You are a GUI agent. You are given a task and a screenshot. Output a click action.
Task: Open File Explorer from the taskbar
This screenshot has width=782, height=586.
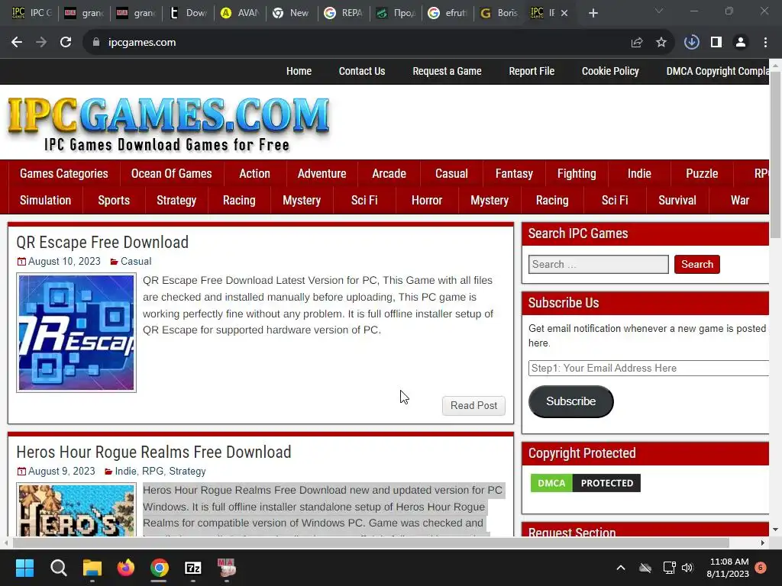(x=92, y=568)
